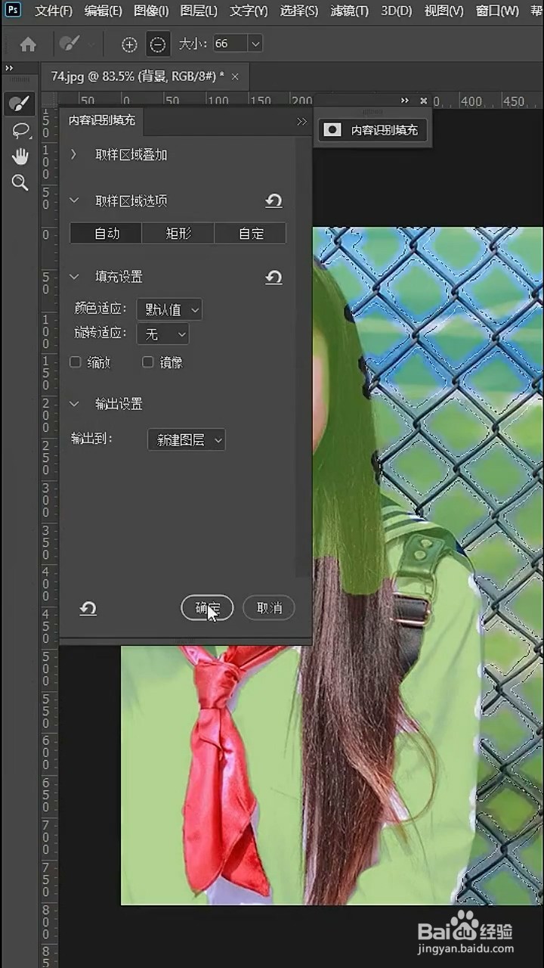This screenshot has width=544, height=968.
Task: Choose 矩形 sampling area option
Action: (x=178, y=234)
